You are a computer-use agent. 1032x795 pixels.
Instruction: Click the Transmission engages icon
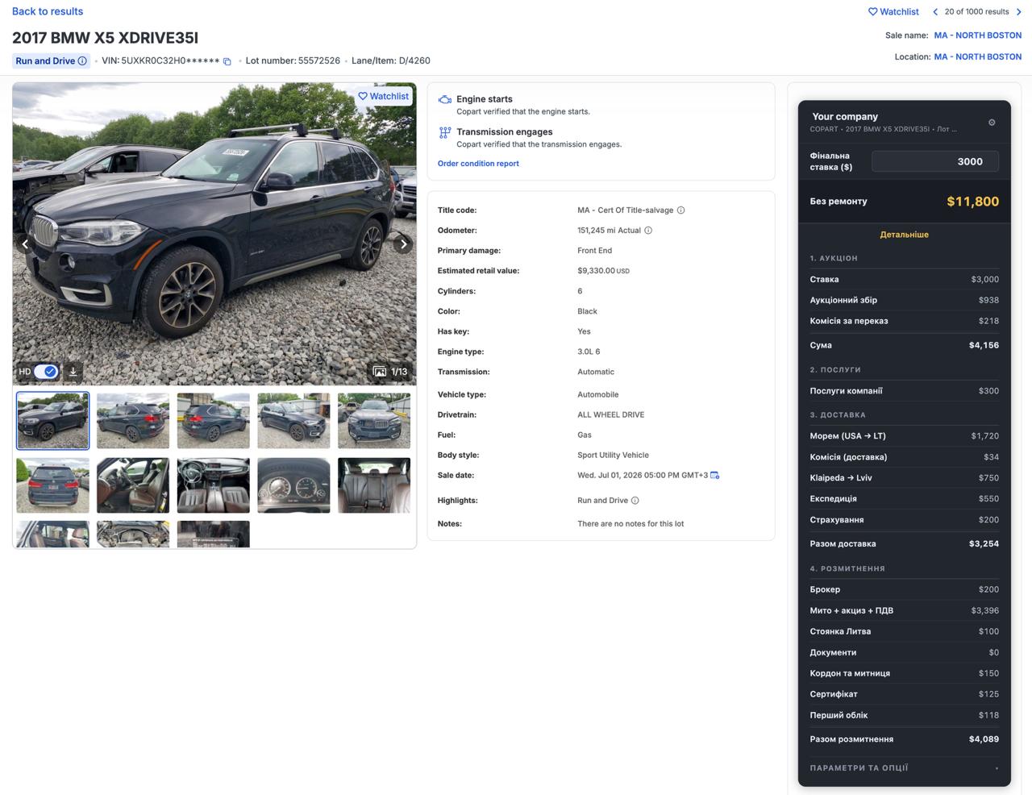click(x=444, y=132)
